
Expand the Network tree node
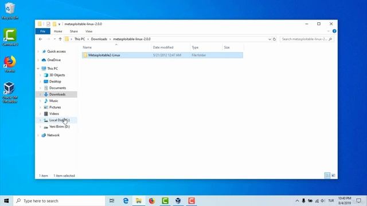(38, 135)
